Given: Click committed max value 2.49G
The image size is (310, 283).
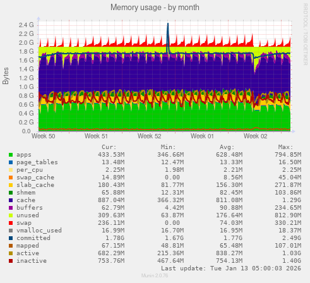Looking at the screenshot, I should (x=292, y=238).
